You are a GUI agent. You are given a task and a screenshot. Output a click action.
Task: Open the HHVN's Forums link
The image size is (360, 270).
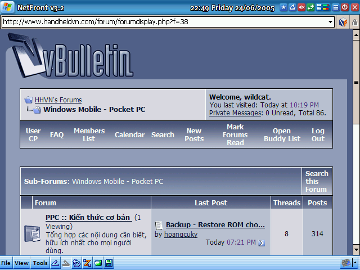tap(58, 100)
